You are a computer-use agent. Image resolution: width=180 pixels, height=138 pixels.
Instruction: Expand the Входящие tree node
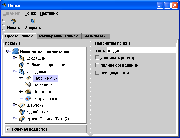[15, 58]
